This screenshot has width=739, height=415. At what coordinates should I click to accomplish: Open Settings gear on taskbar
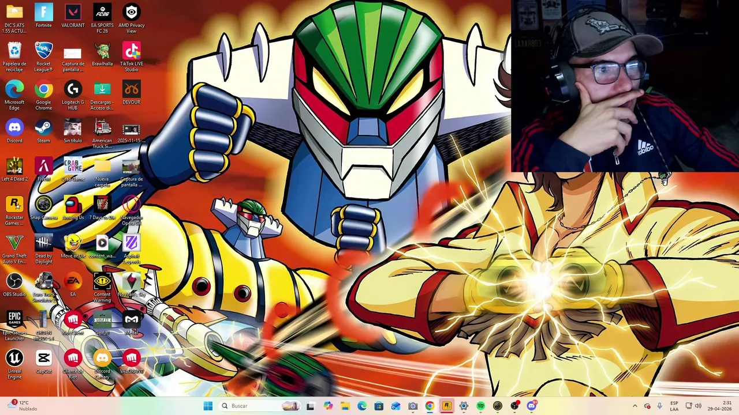[464, 406]
